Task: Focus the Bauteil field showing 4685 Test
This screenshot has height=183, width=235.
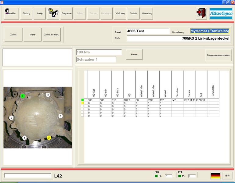Action: click(148, 31)
